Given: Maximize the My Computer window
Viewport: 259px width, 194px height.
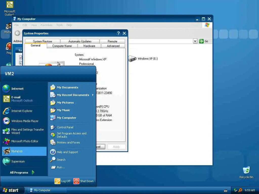Looking at the screenshot, I should (x=203, y=19).
